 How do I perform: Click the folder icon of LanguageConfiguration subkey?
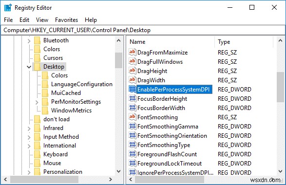[45, 84]
